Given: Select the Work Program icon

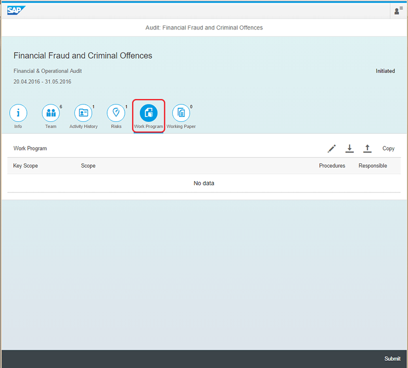Looking at the screenshot, I should point(148,113).
